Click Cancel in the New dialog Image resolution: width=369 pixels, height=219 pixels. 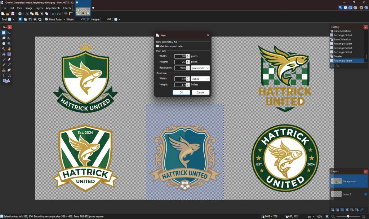click(200, 92)
